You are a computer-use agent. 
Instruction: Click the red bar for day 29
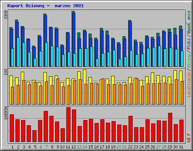170,127
